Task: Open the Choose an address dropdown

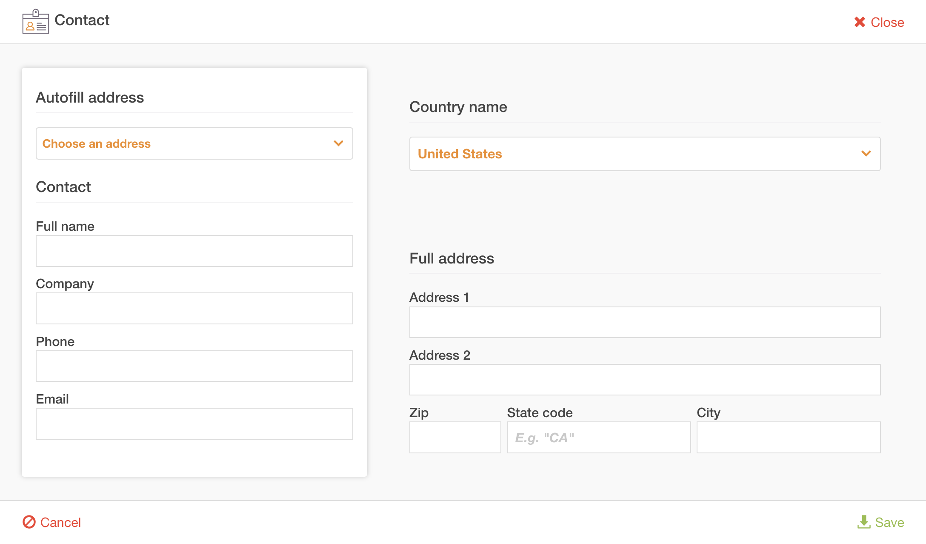Action: pos(194,143)
